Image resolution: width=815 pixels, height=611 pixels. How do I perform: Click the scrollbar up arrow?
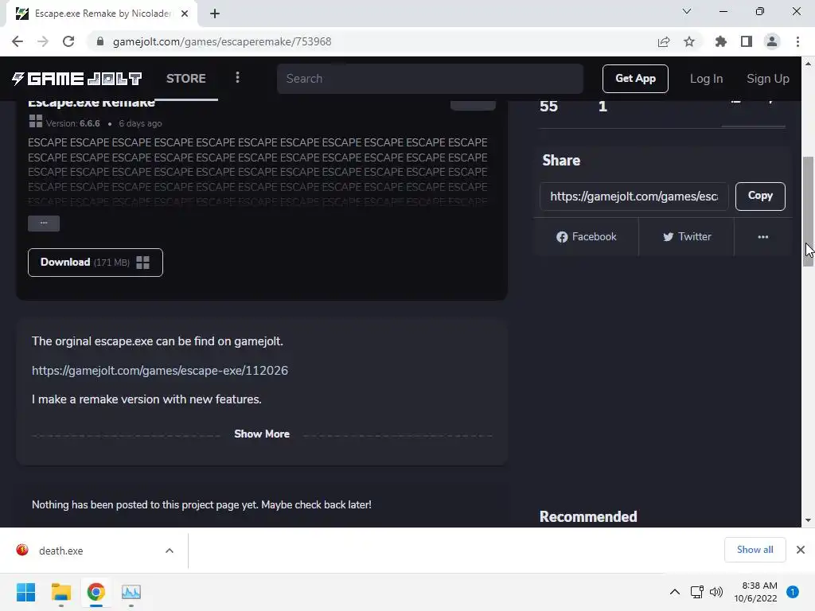808,64
